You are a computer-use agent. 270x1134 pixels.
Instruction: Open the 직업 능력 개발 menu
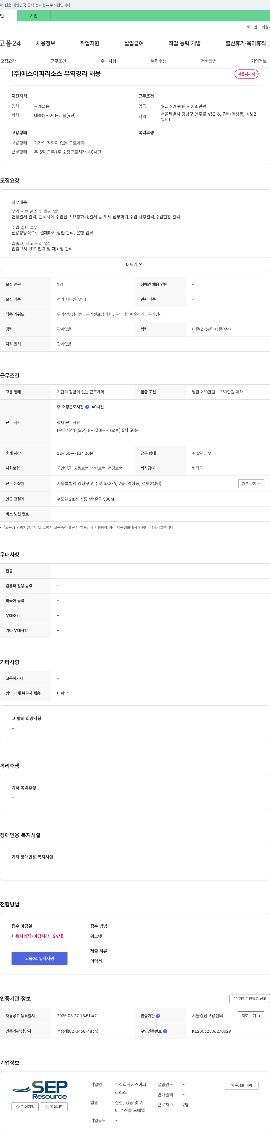(185, 43)
